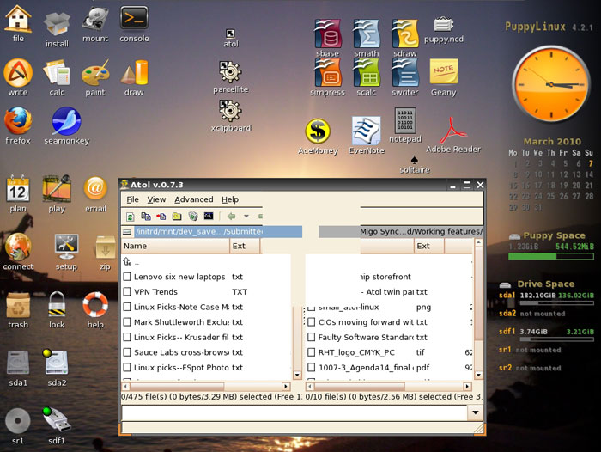
Task: Tick checkbox for RHT_logo_CMYK_PC file
Action: (x=312, y=352)
